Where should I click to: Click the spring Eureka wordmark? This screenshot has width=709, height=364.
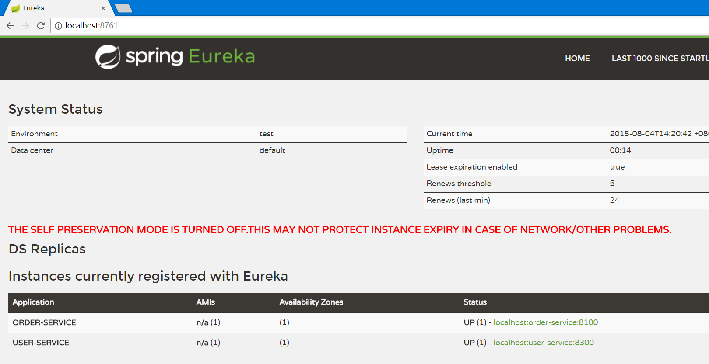click(190, 56)
